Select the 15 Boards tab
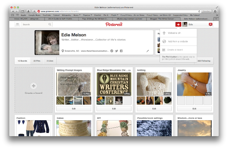The height and width of the screenshot is (149, 228). pyautogui.click(x=22, y=61)
